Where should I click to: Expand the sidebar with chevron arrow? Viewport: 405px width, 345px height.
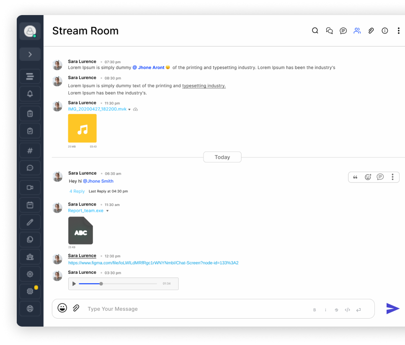click(30, 54)
